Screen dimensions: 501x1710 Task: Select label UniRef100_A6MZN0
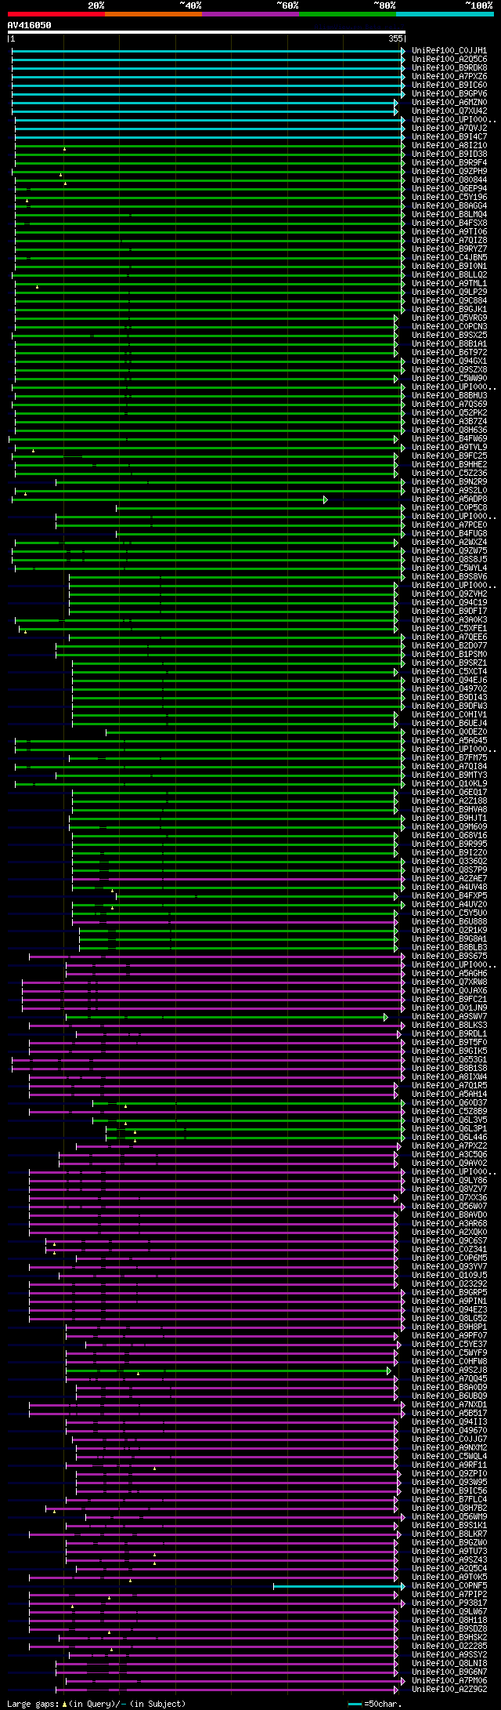point(449,102)
